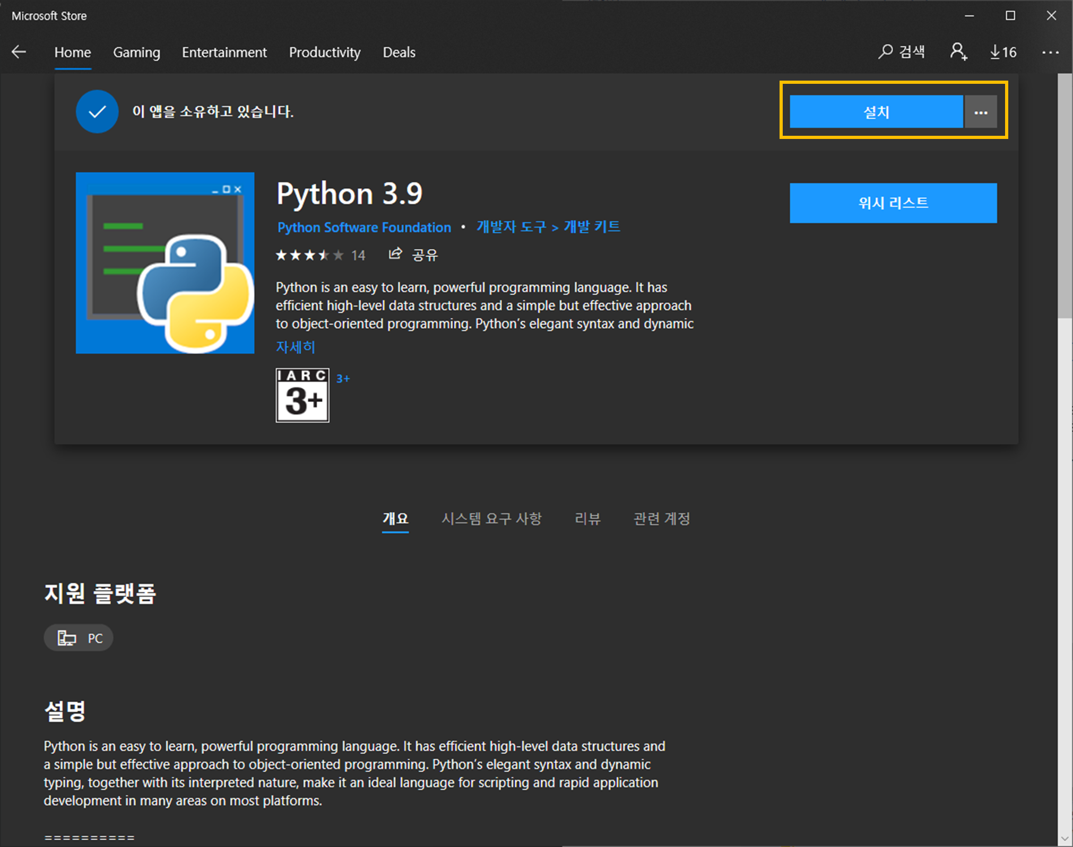This screenshot has height=847, width=1073.
Task: Open the Entertainment tab
Action: (x=224, y=52)
